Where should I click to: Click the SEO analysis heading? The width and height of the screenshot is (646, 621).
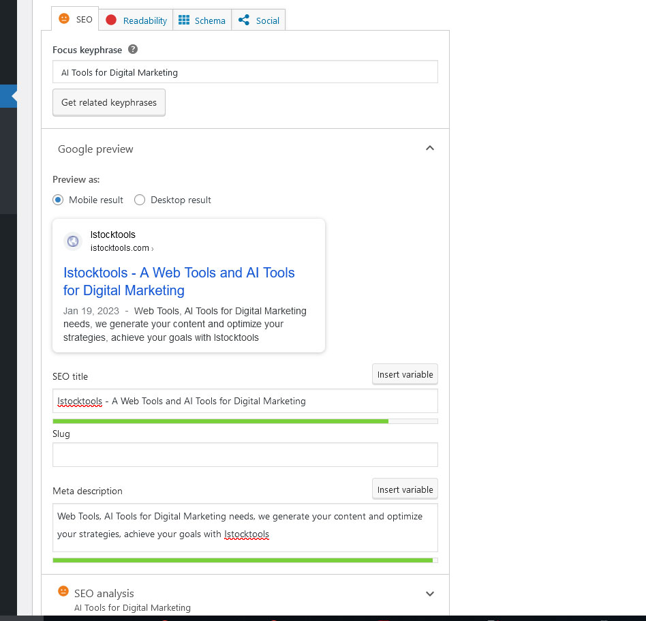104,593
